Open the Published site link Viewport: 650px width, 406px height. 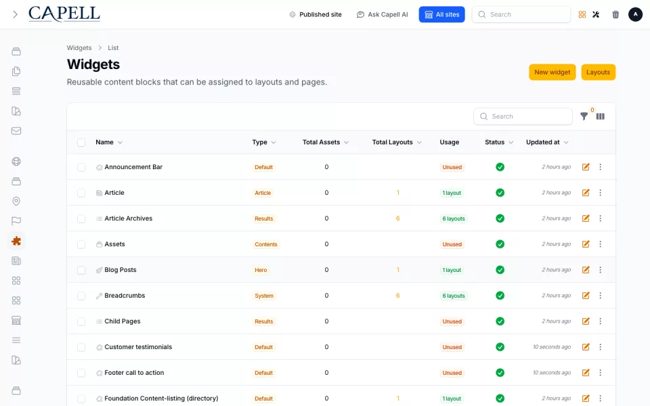[316, 14]
